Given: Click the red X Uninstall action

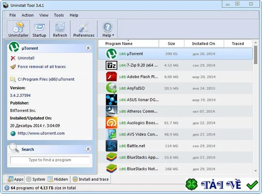Looking at the screenshot, I should 22,58.
